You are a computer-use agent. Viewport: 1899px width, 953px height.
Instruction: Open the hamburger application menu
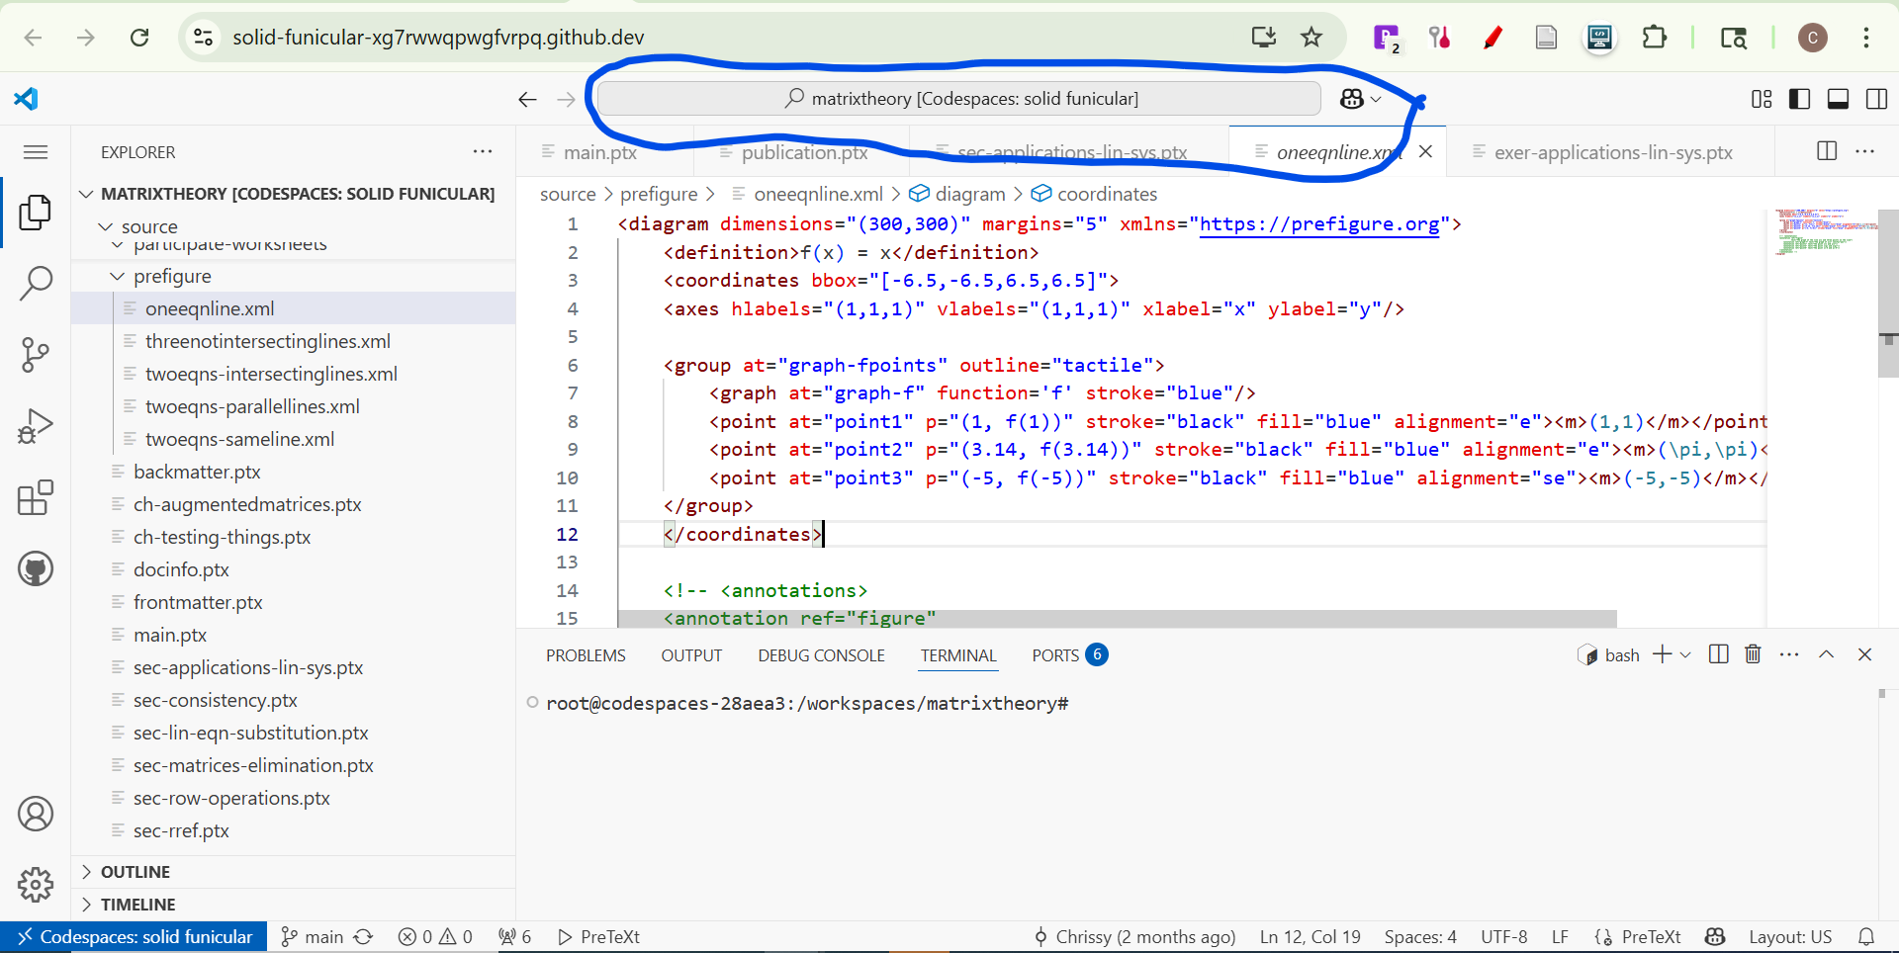(x=36, y=151)
